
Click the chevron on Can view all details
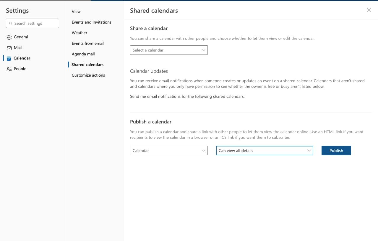pos(309,151)
